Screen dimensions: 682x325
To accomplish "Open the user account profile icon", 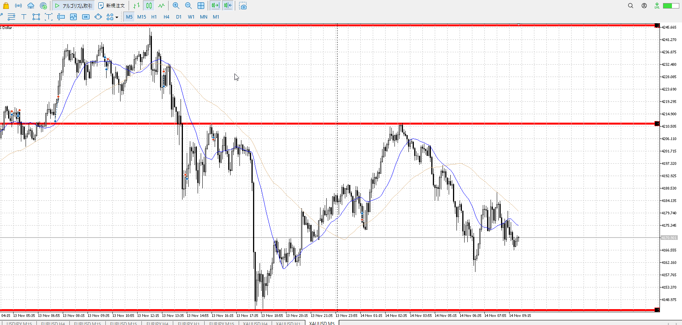I will tap(644, 6).
